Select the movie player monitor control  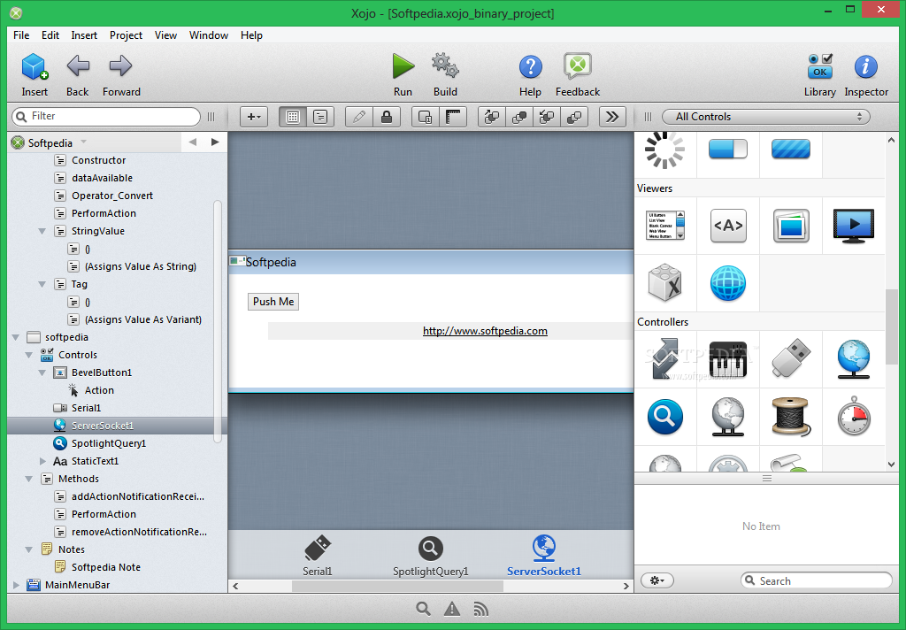854,226
